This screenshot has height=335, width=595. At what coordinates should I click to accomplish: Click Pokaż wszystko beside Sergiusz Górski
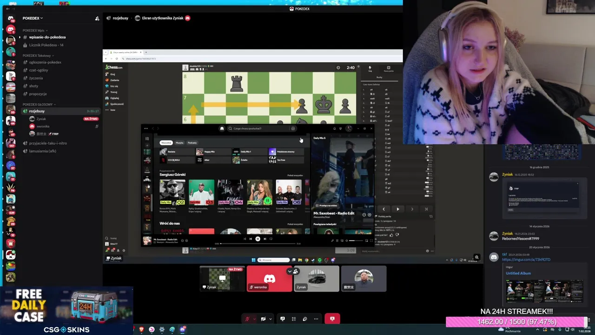tap(295, 175)
